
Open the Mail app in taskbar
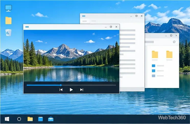pos(51,119)
